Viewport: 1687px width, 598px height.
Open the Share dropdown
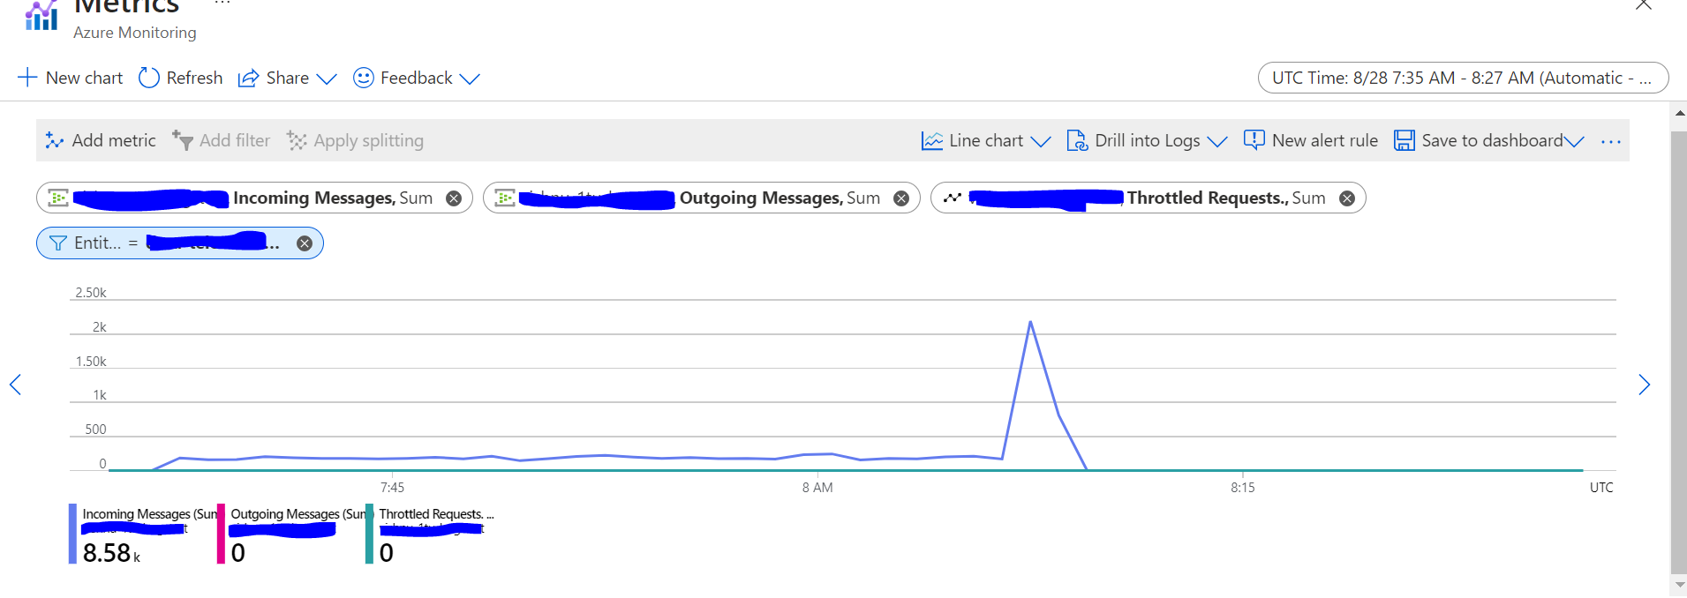[x=288, y=78]
